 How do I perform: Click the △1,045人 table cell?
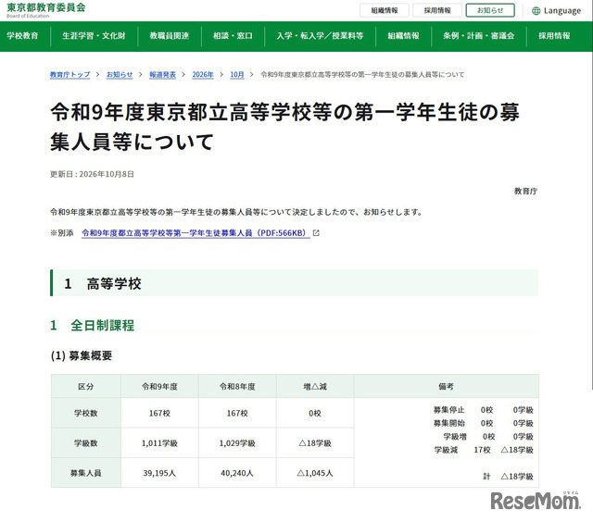(315, 473)
